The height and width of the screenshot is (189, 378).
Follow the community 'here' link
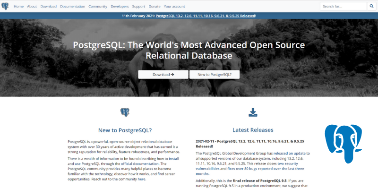pos(141,179)
